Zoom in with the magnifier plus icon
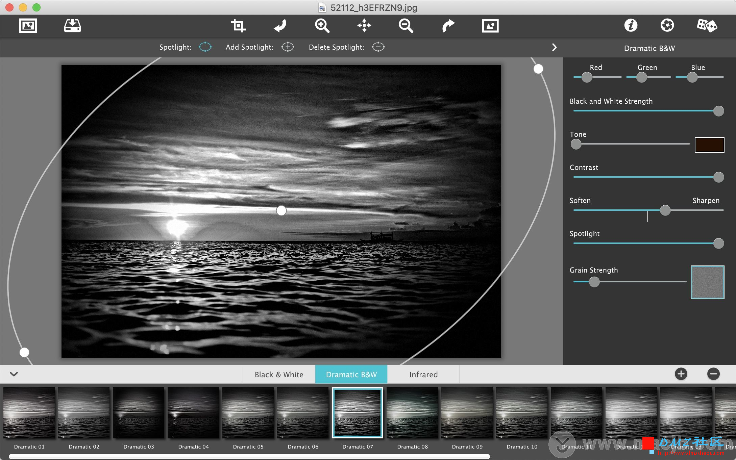 click(322, 26)
